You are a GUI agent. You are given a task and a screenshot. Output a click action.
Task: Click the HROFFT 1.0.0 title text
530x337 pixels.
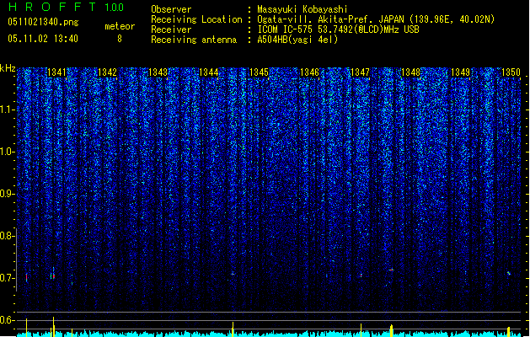click(67, 7)
